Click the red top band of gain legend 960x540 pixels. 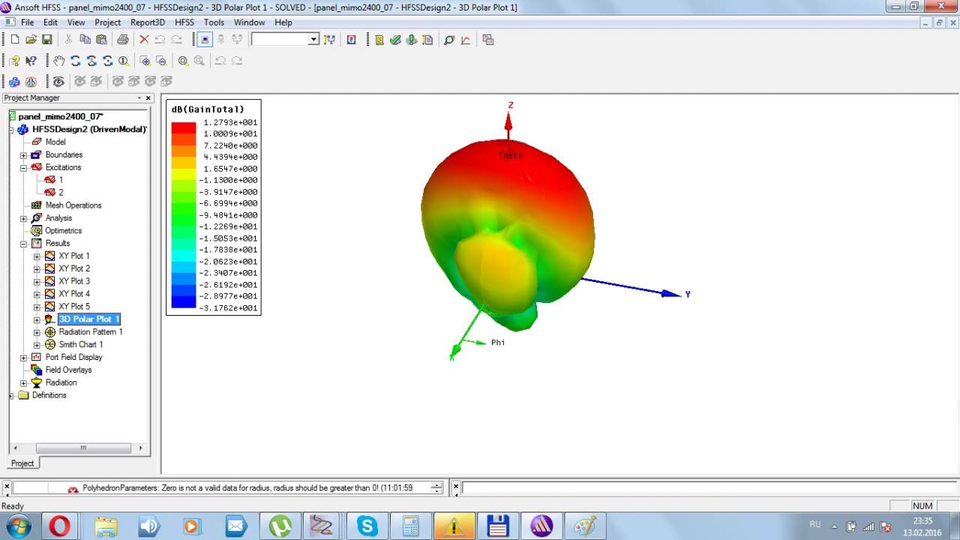pyautogui.click(x=183, y=127)
